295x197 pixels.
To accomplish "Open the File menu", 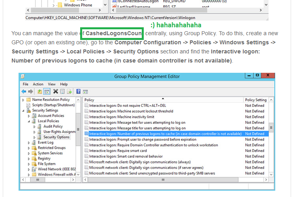I will tap(25, 84).
